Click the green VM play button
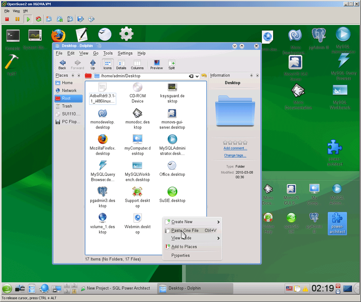361x302 pixels. pyautogui.click(x=28, y=19)
